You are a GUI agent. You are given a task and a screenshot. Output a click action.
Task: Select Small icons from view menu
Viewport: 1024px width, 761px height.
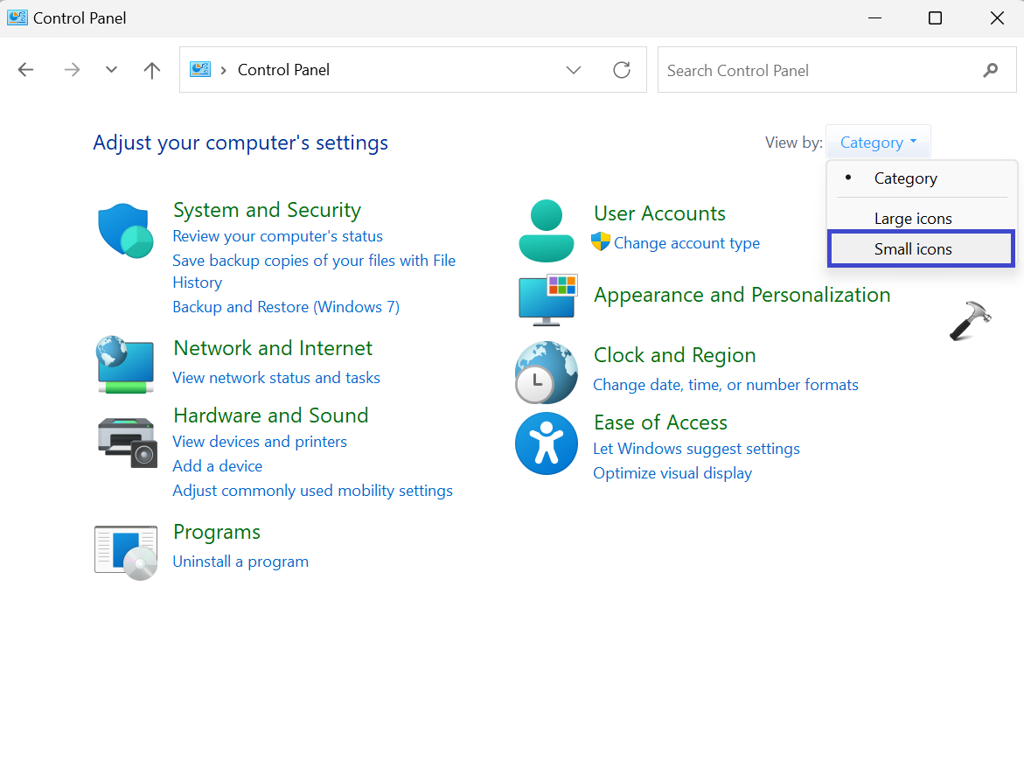tap(913, 249)
